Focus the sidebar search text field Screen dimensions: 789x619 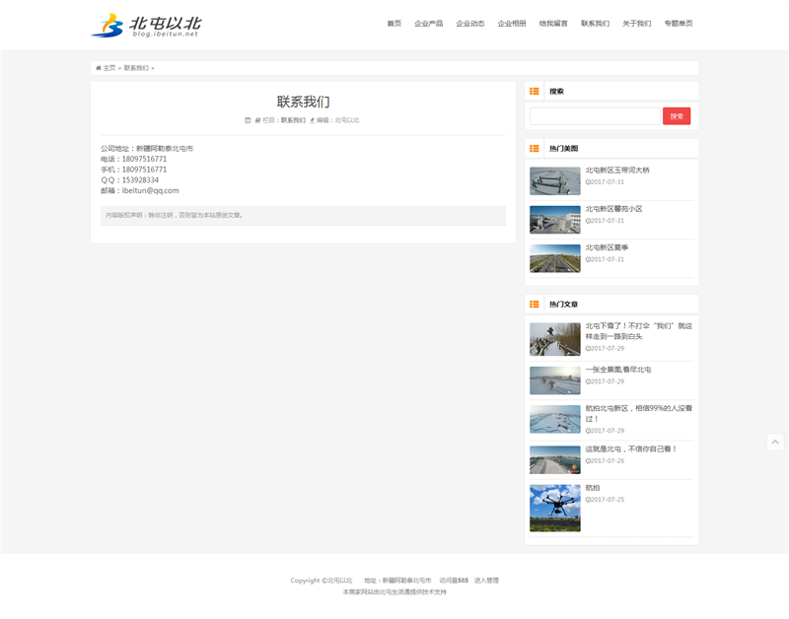(x=595, y=116)
